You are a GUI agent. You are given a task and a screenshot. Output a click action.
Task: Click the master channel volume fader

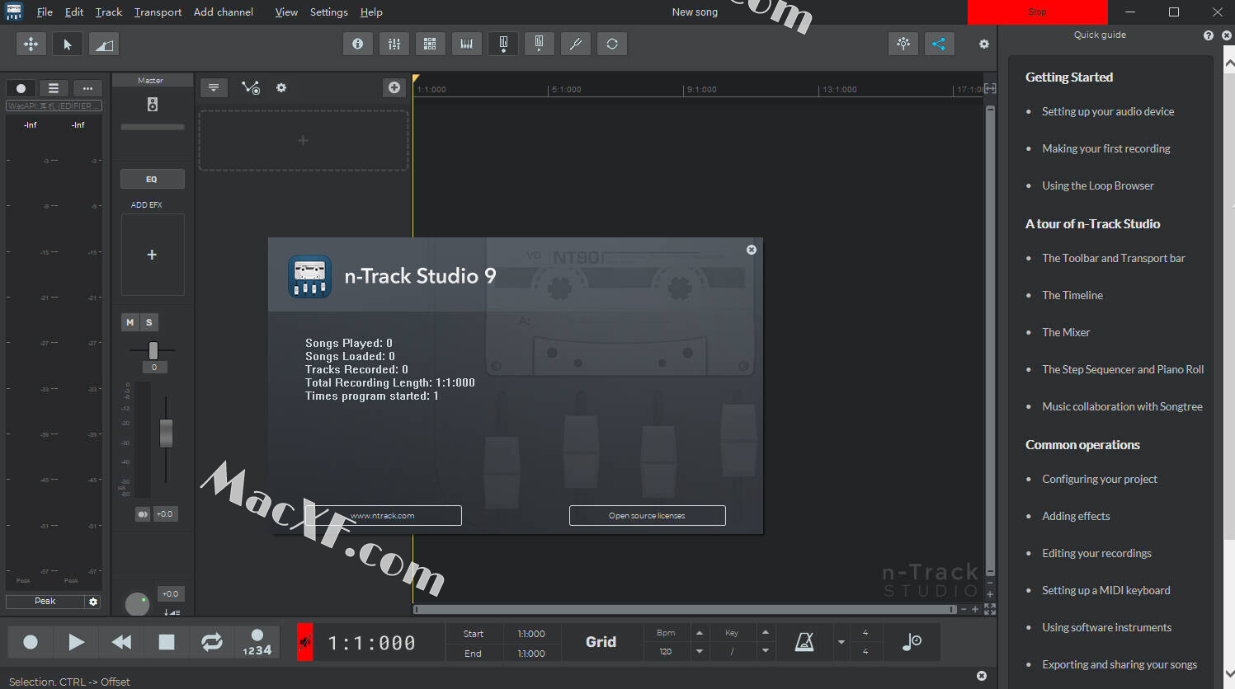point(166,433)
